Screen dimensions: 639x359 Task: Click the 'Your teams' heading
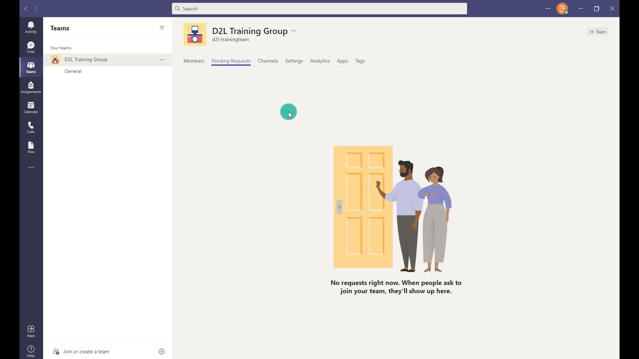pos(61,48)
